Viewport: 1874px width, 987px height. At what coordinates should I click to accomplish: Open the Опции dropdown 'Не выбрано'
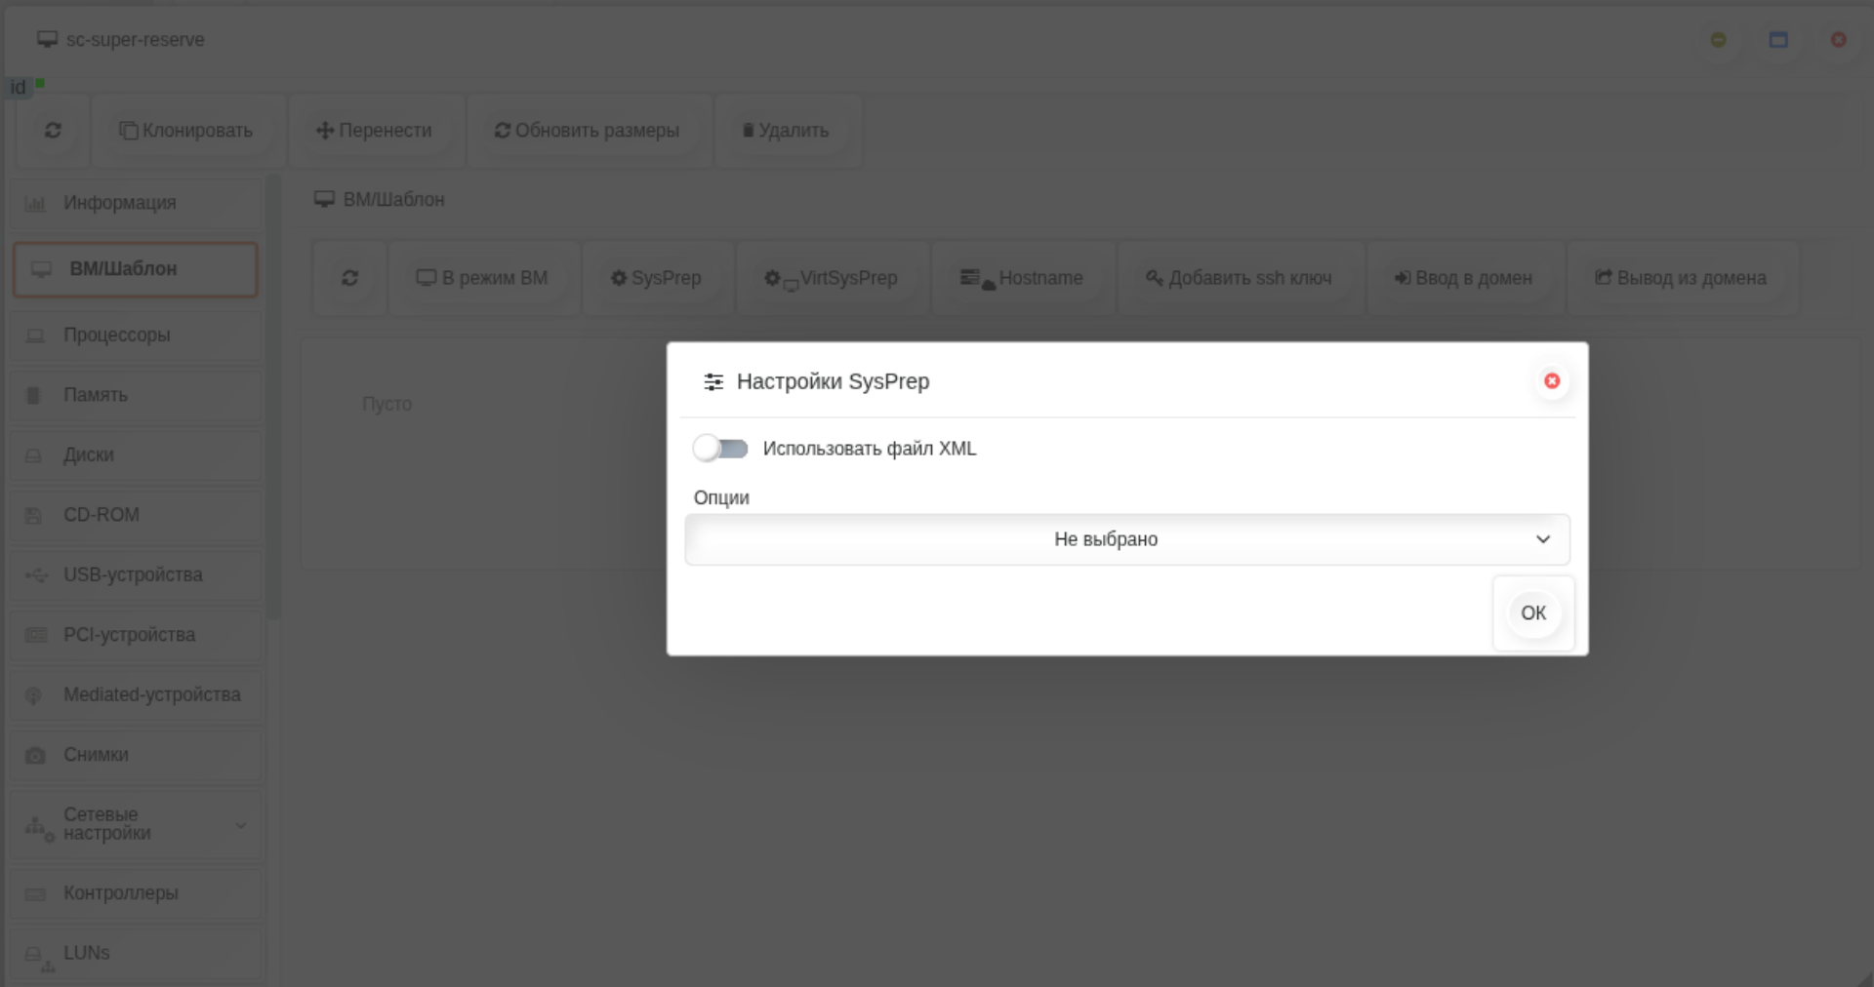point(1127,539)
